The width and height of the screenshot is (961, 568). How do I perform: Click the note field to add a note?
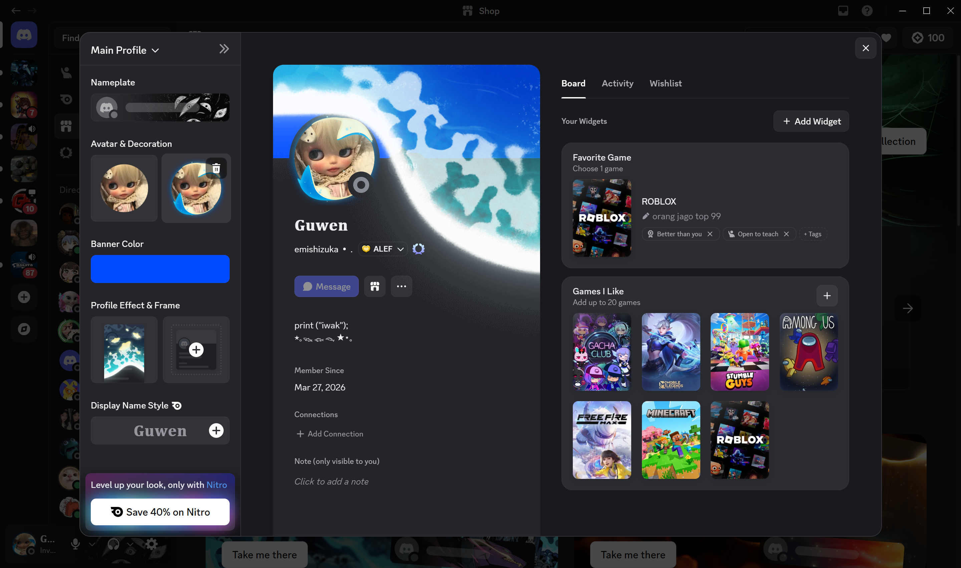(x=331, y=482)
